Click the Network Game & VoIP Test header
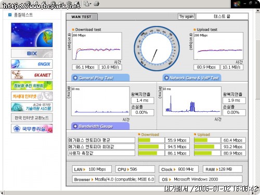260x195 pixels. click(x=192, y=78)
